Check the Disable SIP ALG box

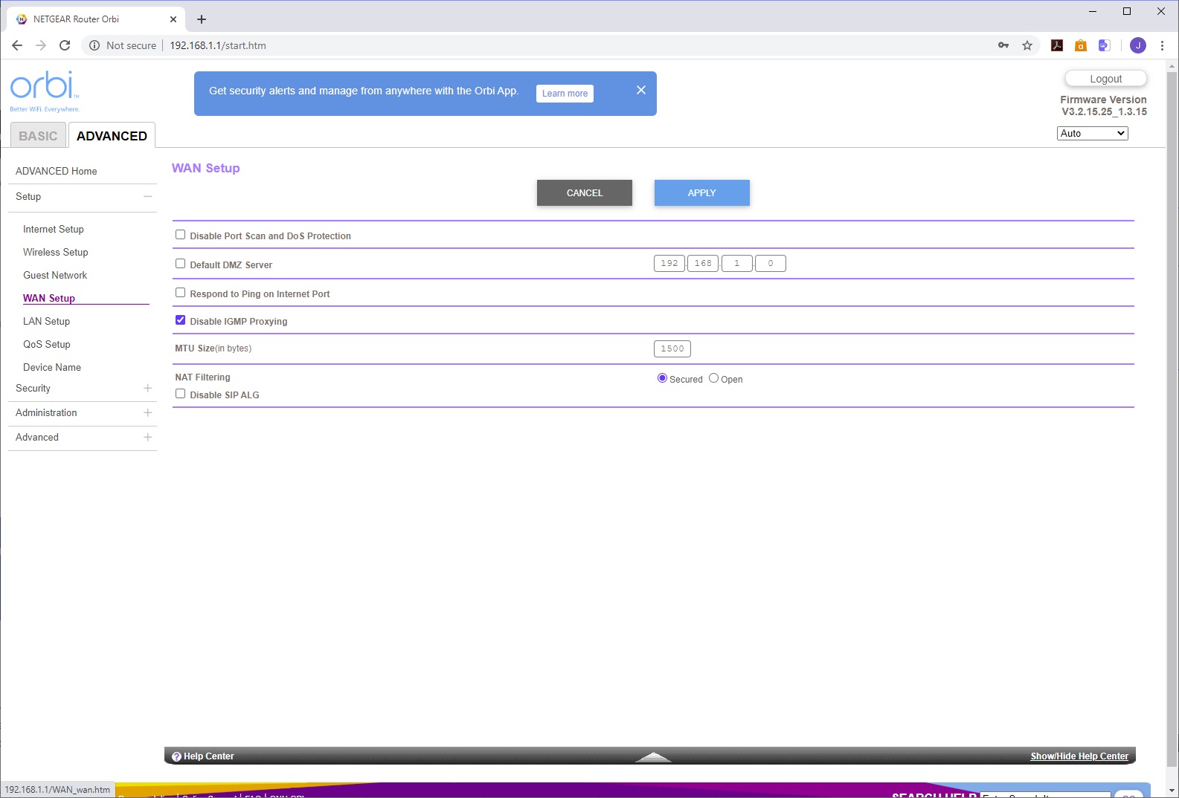[180, 394]
